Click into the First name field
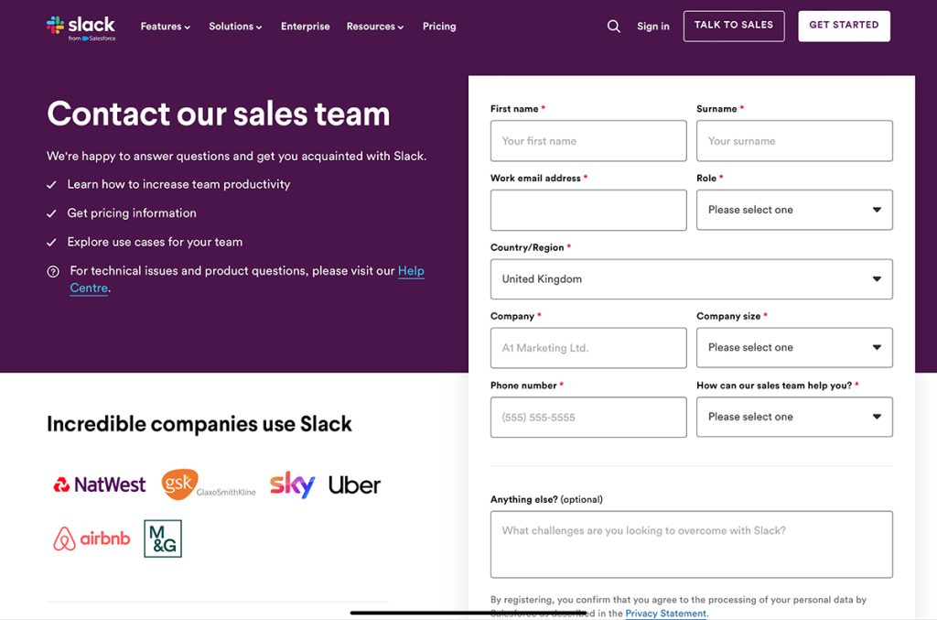 [x=588, y=140]
